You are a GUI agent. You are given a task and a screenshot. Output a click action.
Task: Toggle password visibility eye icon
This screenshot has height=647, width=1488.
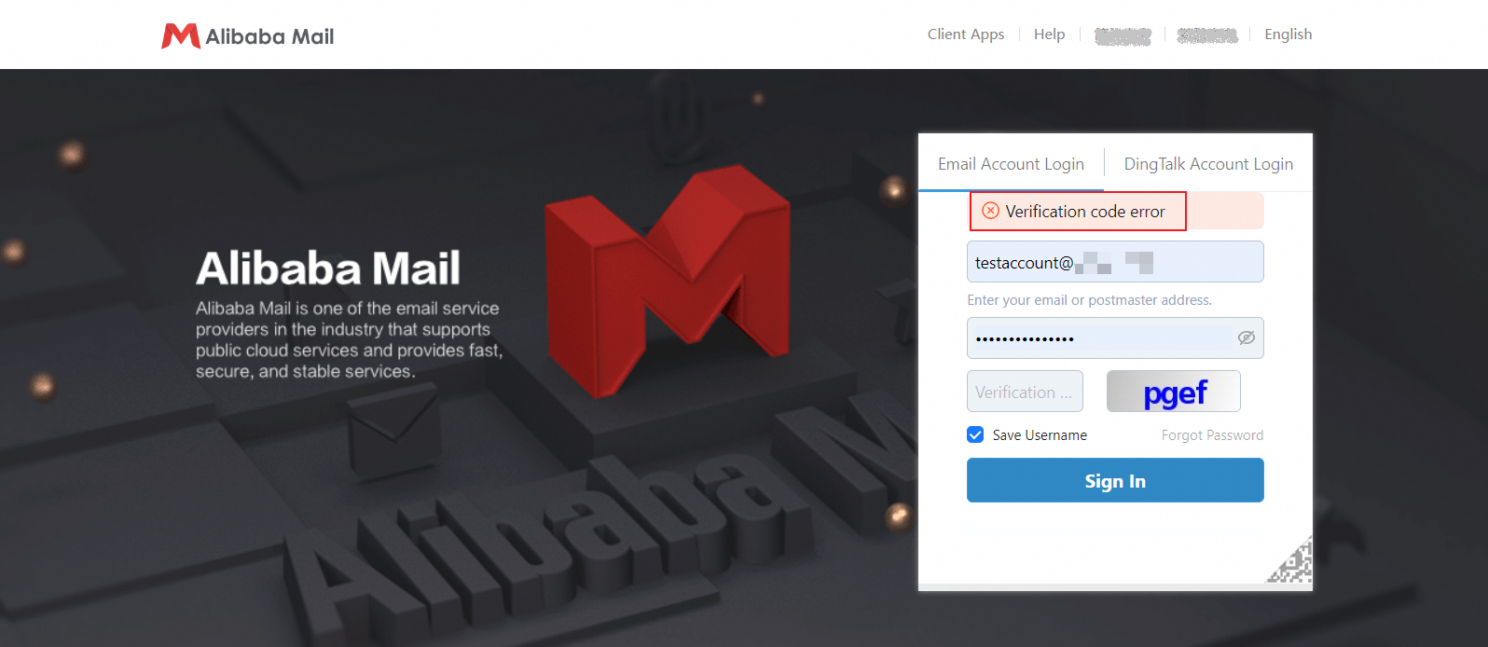tap(1246, 337)
